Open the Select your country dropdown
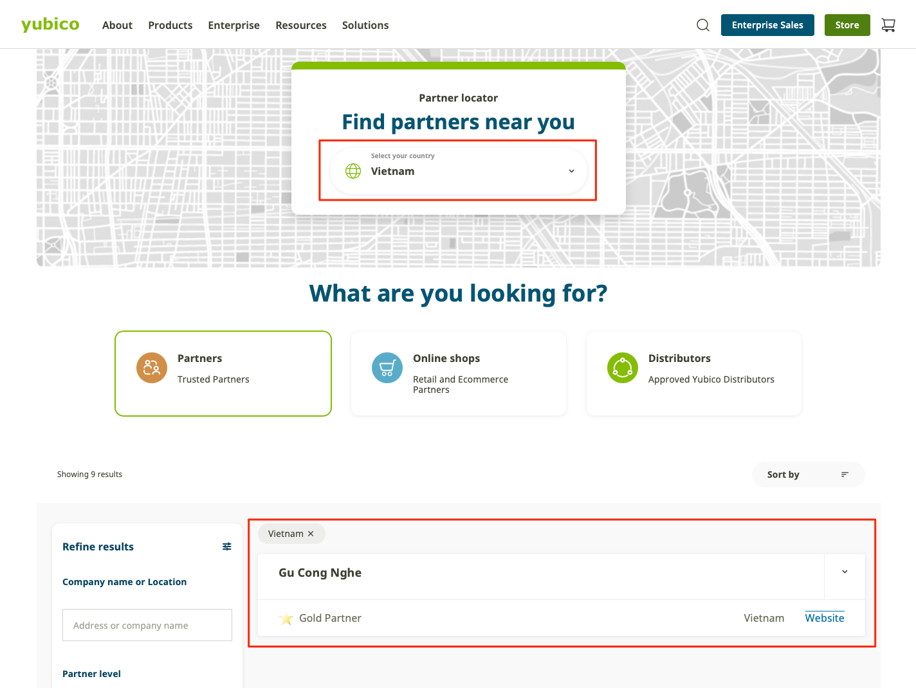This screenshot has height=688, width=916. click(x=458, y=171)
